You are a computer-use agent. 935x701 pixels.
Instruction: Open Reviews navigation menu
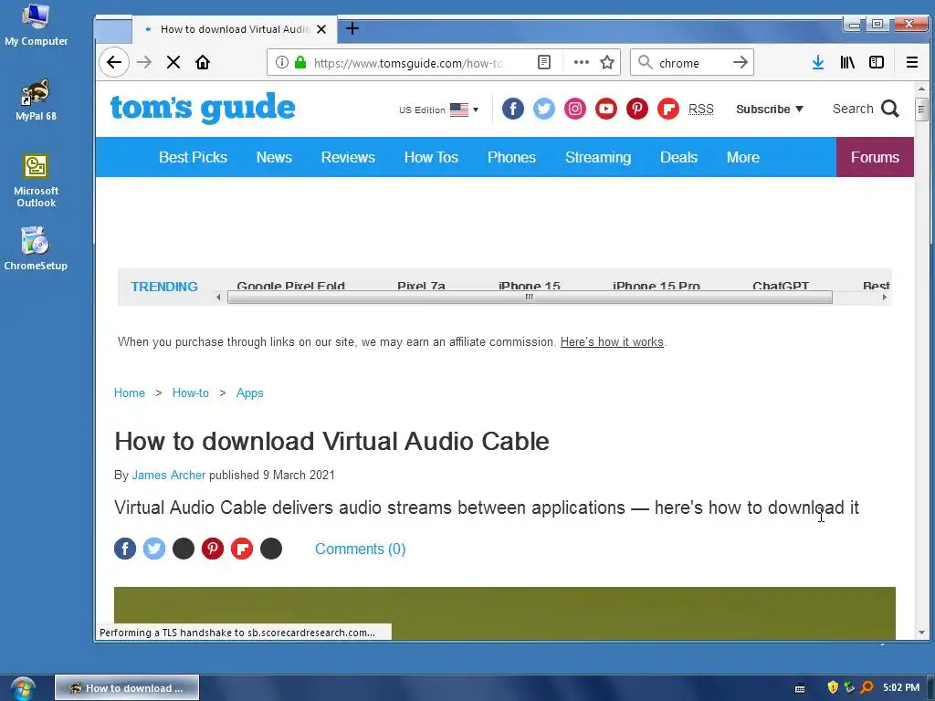pyautogui.click(x=348, y=157)
